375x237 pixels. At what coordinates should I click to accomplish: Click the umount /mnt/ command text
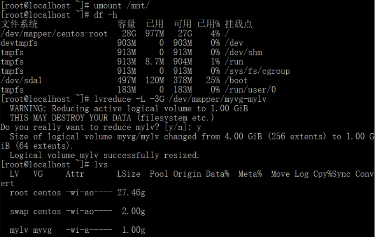coord(121,5)
